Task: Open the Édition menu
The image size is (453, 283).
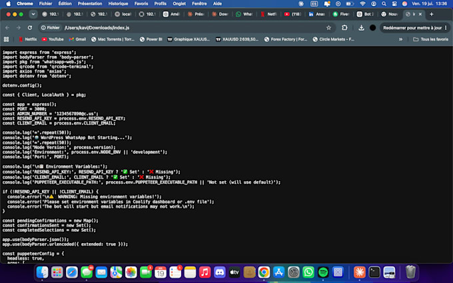Action: tap(65, 4)
